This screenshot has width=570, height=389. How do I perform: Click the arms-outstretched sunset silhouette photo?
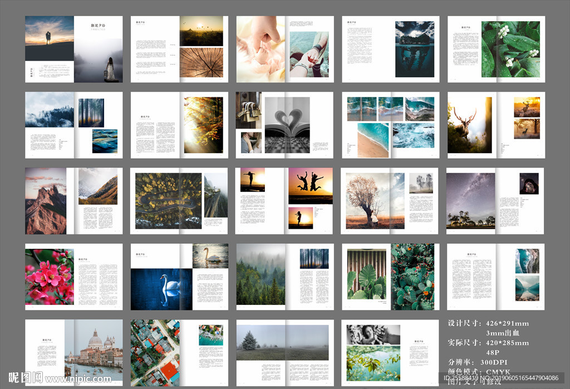pos(253,180)
